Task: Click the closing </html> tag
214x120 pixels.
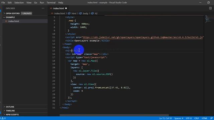Action: (65, 108)
